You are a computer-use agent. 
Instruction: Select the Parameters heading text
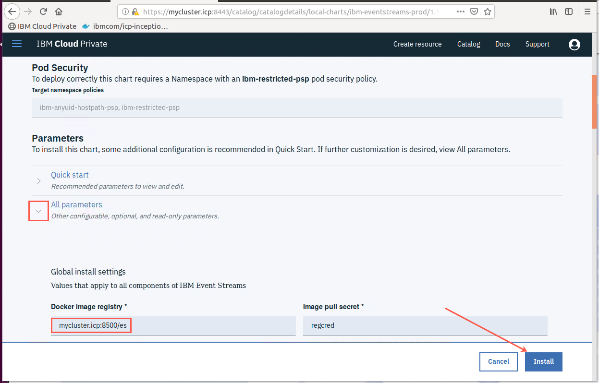tap(58, 139)
